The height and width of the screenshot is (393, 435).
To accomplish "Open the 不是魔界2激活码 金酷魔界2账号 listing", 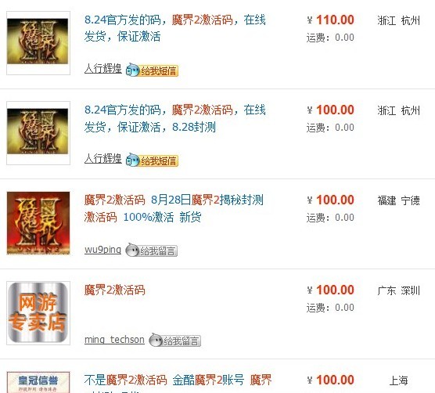I will tap(178, 383).
